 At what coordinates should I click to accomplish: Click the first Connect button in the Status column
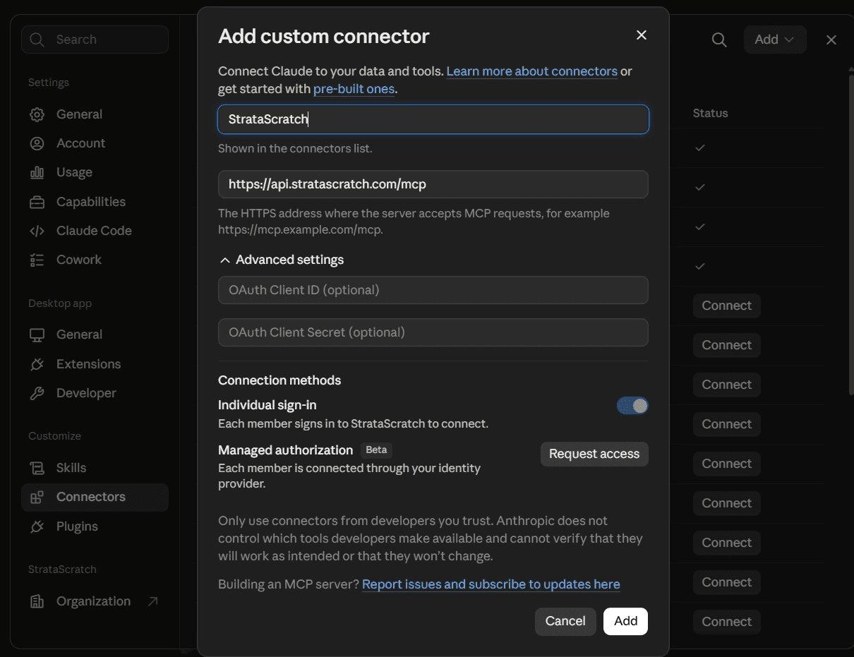tap(727, 306)
